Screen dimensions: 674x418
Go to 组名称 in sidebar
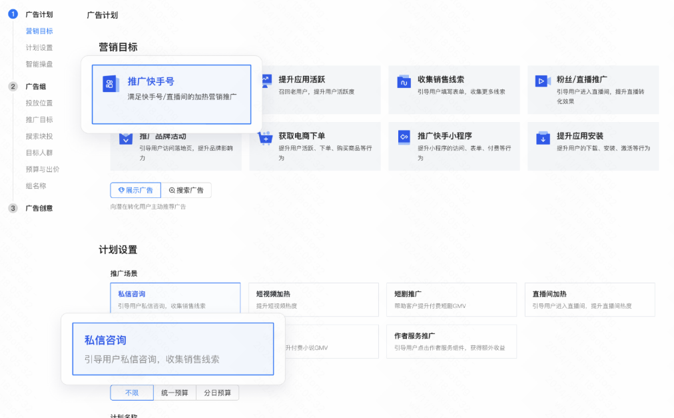(36, 185)
